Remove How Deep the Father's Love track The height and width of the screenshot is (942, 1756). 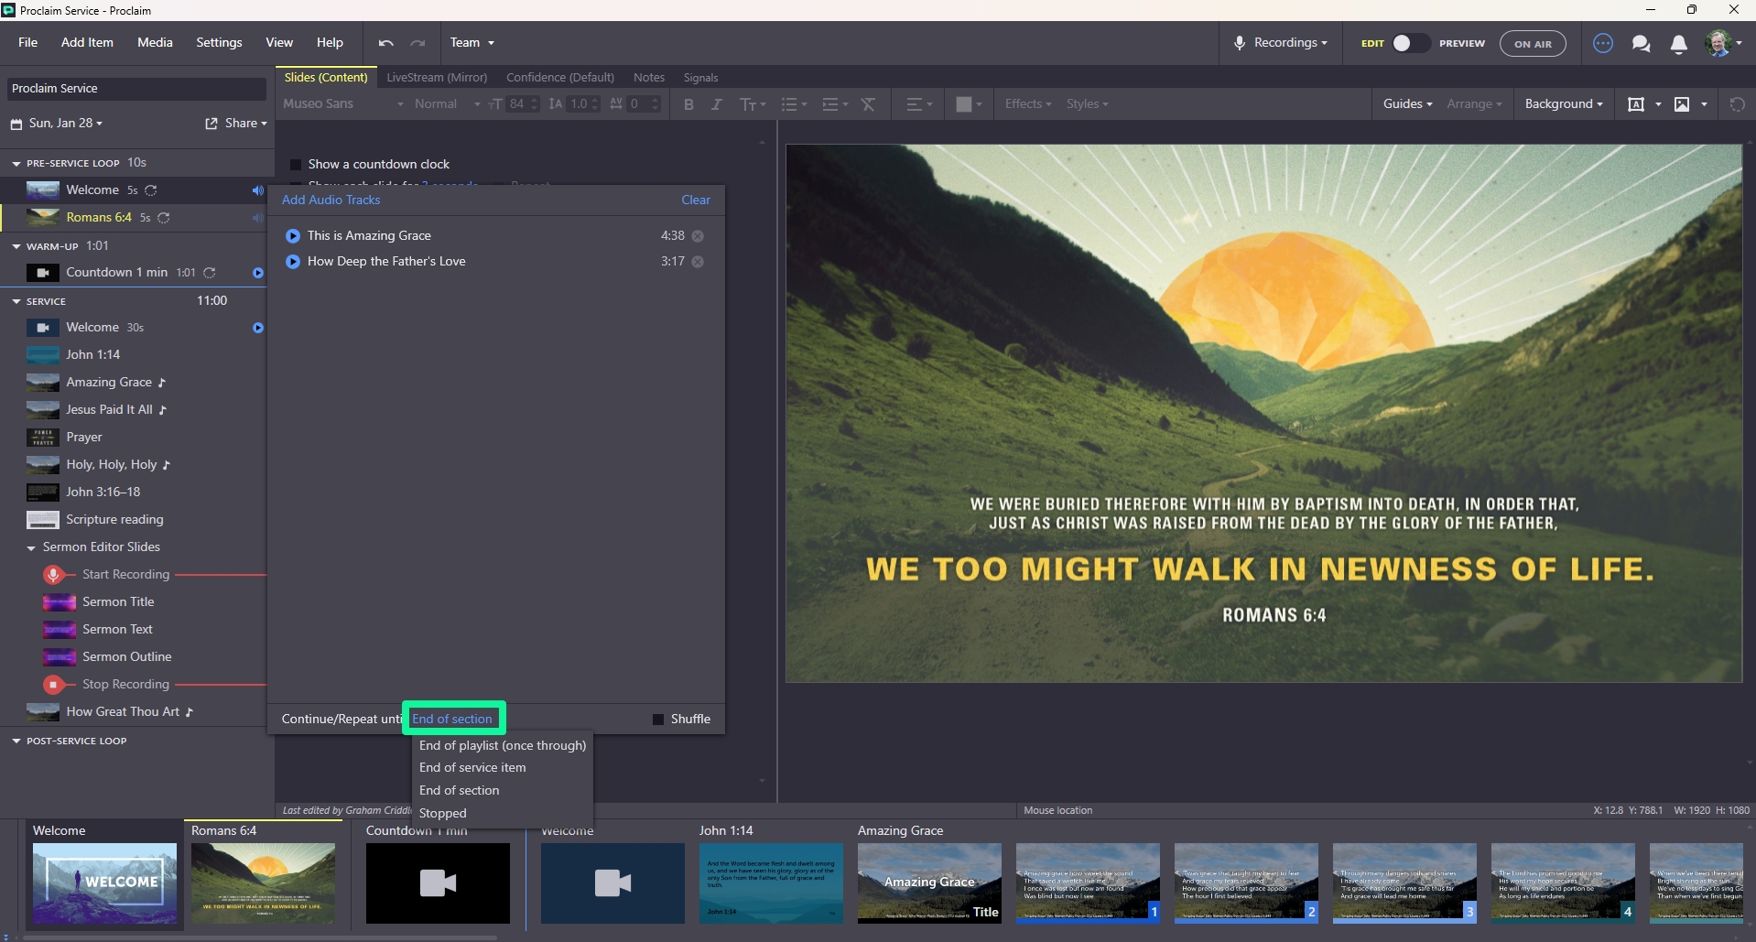click(698, 262)
